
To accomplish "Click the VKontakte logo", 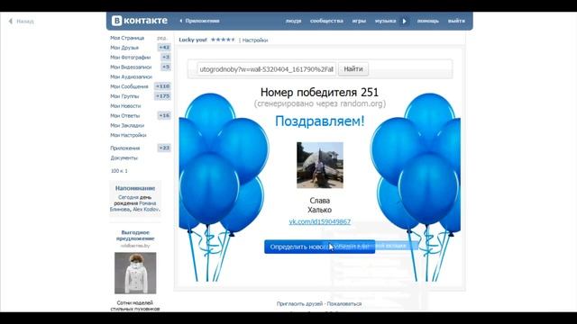I will point(140,21).
